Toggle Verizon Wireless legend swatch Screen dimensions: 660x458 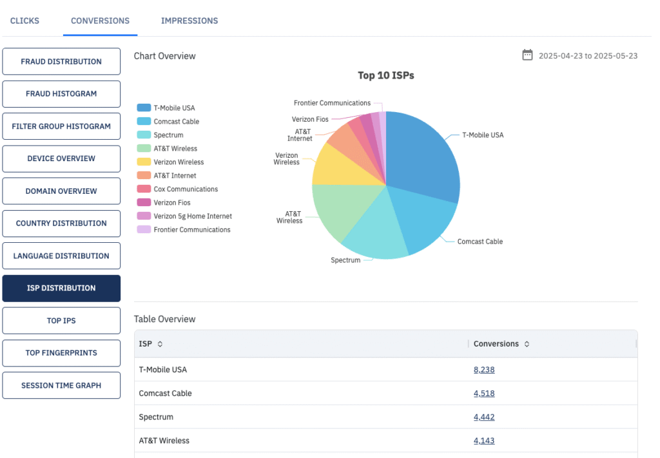[144, 162]
